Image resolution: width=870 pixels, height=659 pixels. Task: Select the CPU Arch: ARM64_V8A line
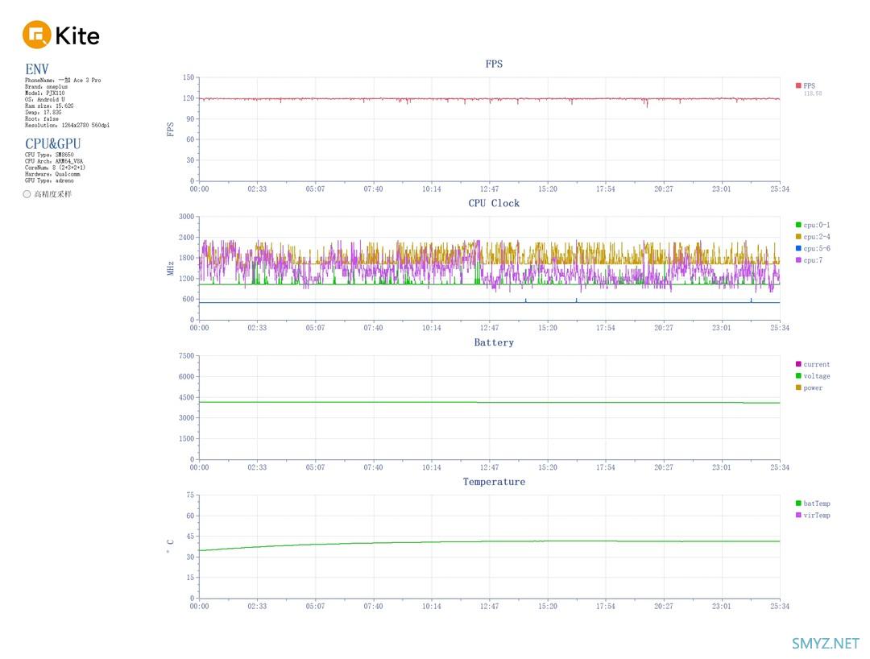coord(54,161)
